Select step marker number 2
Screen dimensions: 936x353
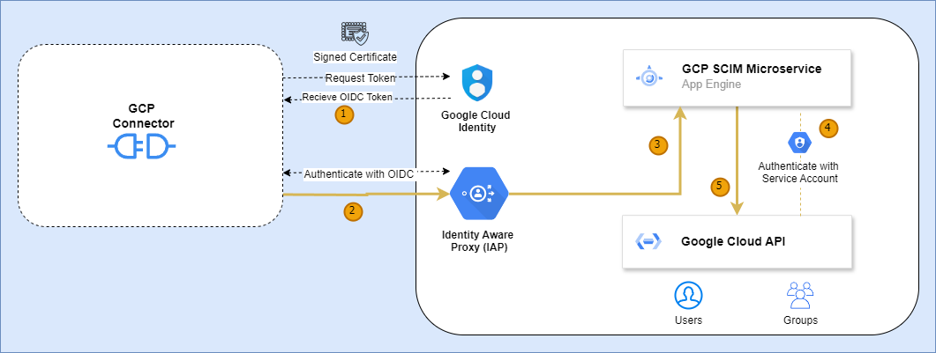click(351, 210)
